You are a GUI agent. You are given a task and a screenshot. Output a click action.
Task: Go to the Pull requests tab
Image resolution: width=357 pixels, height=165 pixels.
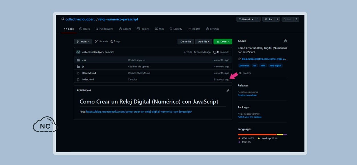[x=104, y=29]
